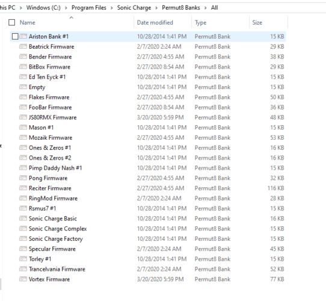Click the Pimp Daddy Nash #1 file icon
This screenshot has width=326, height=301.
pyautogui.click(x=23, y=168)
